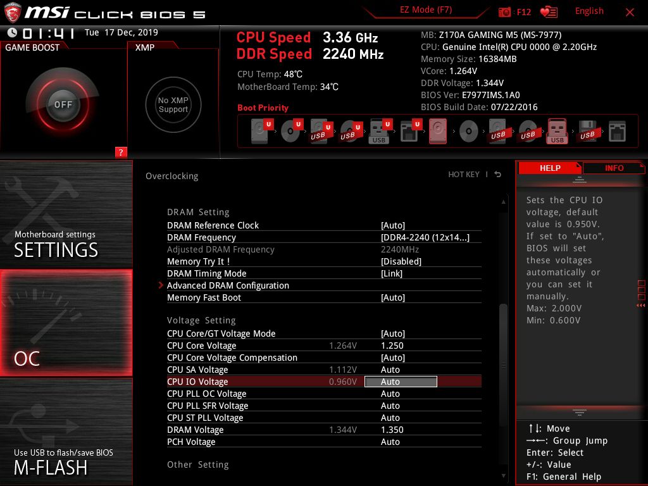Click the Overclocking page title
Viewport: 648px width, 486px height.
coord(172,176)
